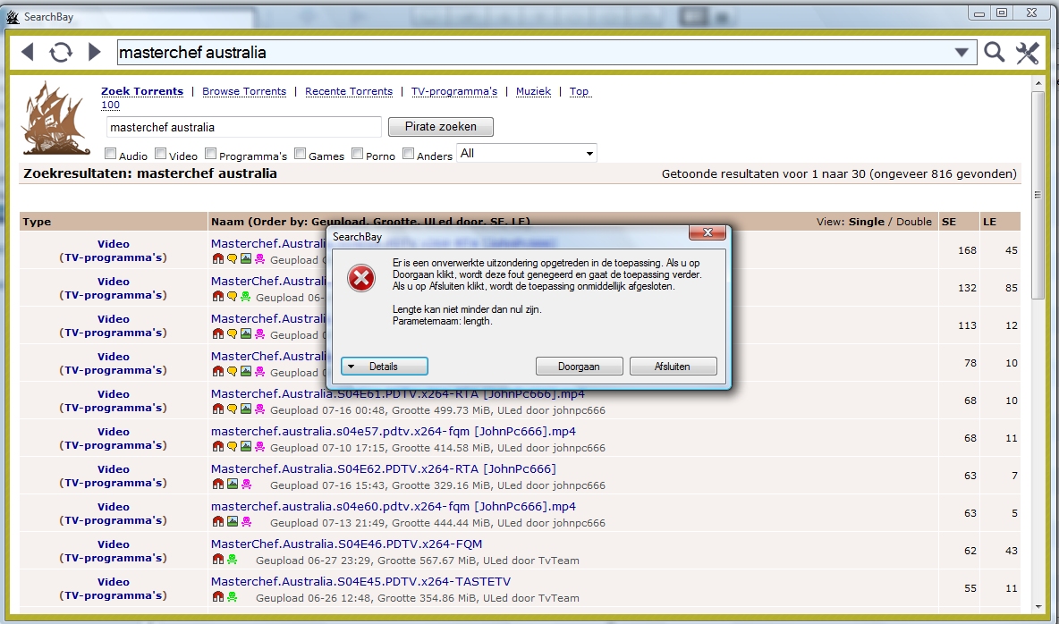1059x624 pixels.
Task: Click the SearchBay app icon in title bar
Action: click(x=13, y=16)
